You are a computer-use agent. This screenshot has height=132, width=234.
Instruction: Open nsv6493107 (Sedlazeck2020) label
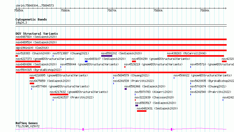tap(105, 59)
